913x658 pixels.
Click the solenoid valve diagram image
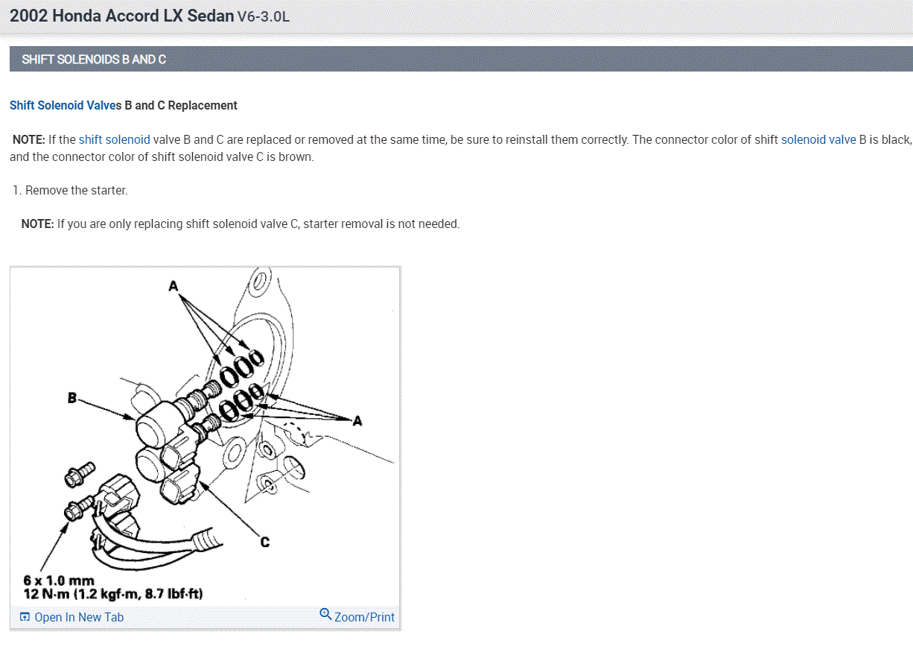pyautogui.click(x=205, y=435)
